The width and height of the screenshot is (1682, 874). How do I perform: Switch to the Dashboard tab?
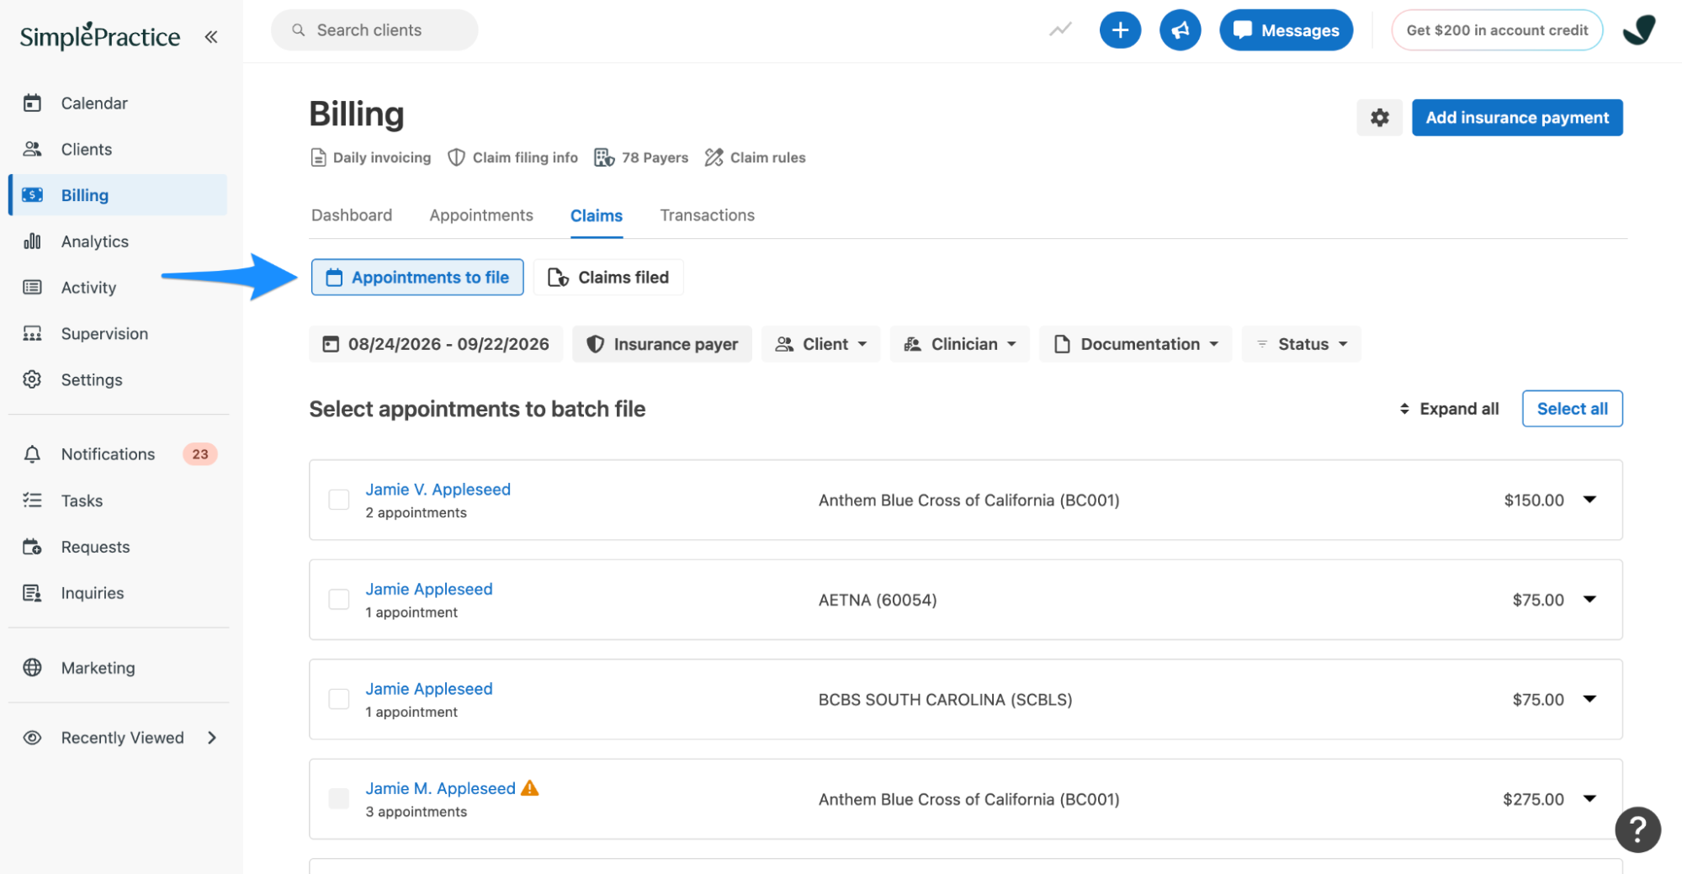pyautogui.click(x=352, y=215)
